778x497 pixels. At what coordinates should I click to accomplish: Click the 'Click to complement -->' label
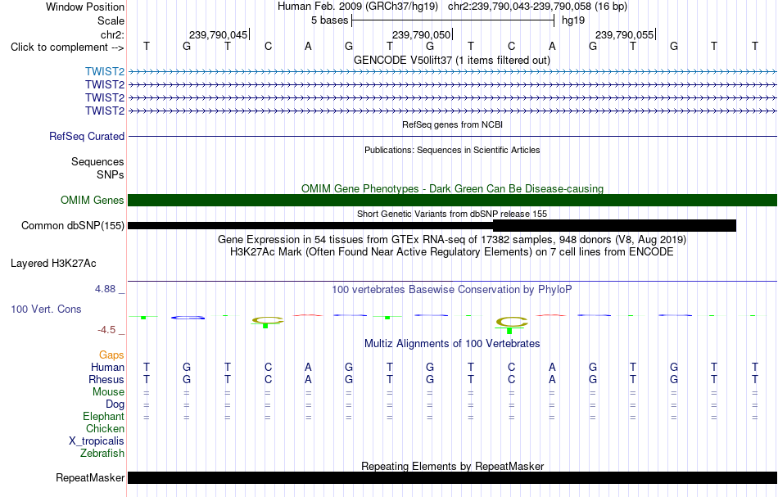coord(67,47)
